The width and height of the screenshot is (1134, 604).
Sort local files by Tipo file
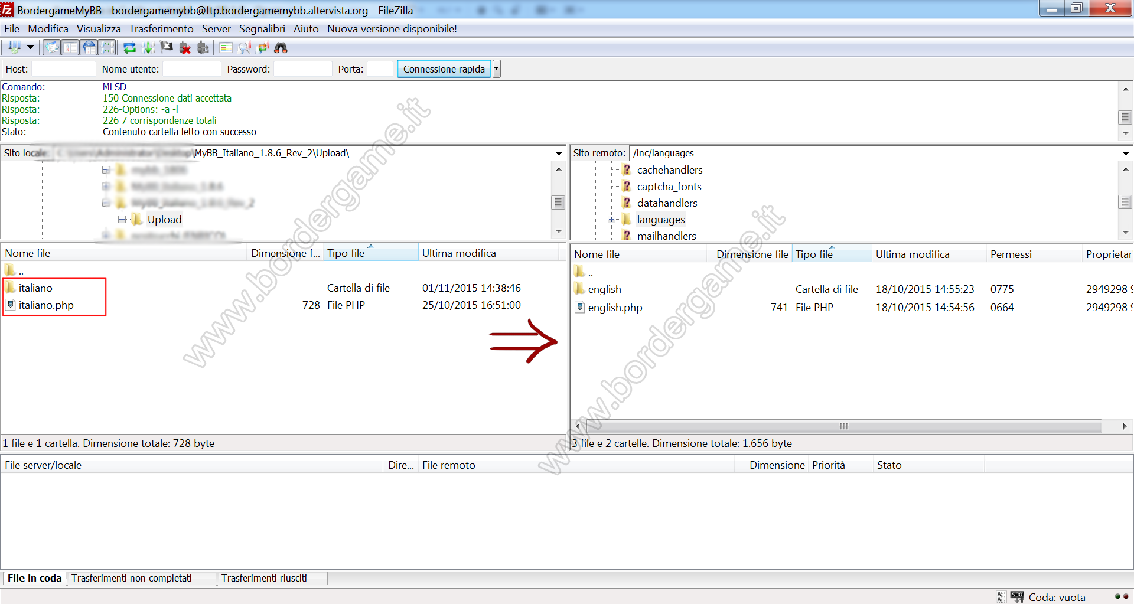(371, 253)
